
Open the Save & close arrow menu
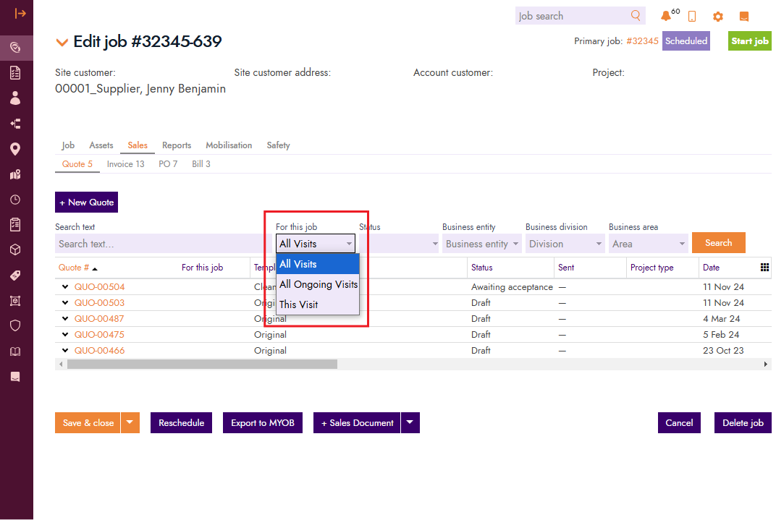click(x=130, y=422)
